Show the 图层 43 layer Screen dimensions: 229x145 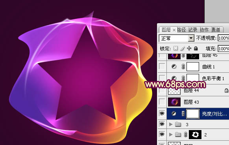pyautogui.click(x=162, y=102)
